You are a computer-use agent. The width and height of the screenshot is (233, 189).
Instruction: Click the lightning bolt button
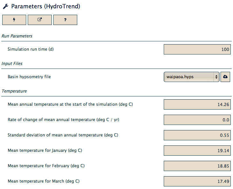tap(14, 20)
